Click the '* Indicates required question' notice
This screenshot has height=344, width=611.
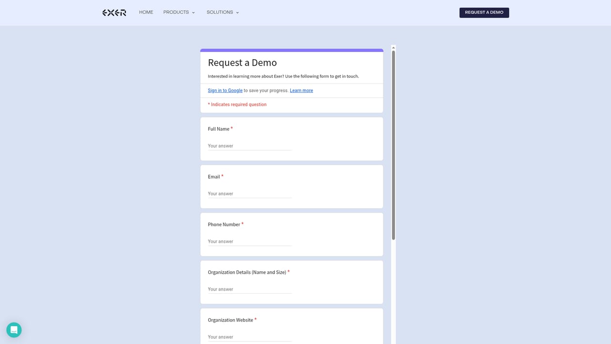237,105
